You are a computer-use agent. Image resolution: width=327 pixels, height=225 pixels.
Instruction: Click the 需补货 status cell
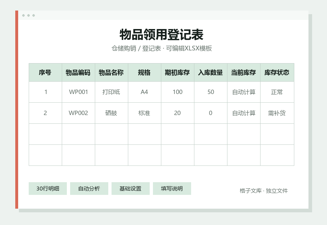pyautogui.click(x=277, y=113)
